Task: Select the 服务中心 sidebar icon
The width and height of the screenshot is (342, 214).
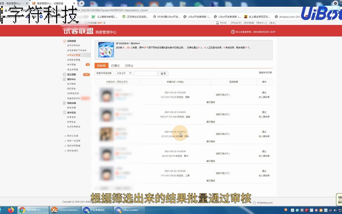Action: pyautogui.click(x=65, y=79)
